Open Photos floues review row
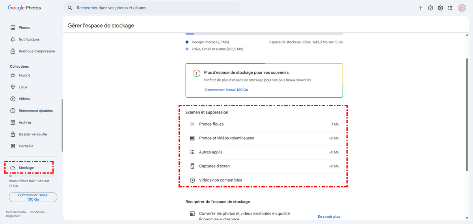Viewport: 473px width, 224px height. [264, 124]
